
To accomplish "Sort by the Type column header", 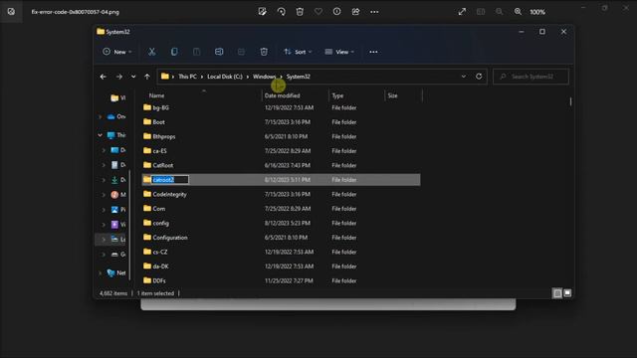I will 337,95.
